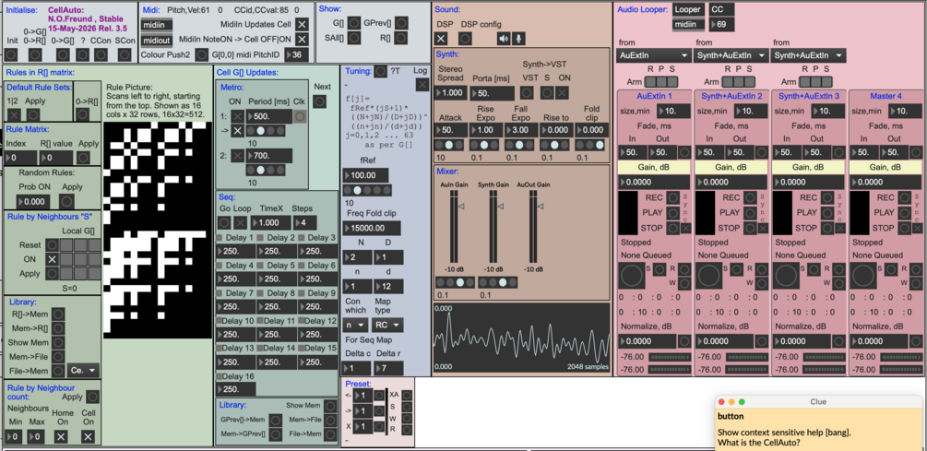
Task: Click REC bang on AuExtIn 1 looper
Action: (672, 197)
